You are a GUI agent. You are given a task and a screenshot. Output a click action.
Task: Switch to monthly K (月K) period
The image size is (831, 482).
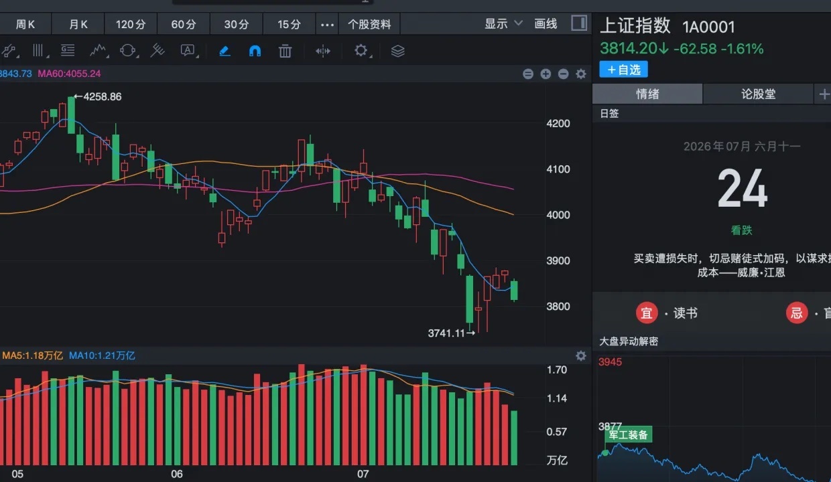pyautogui.click(x=78, y=24)
